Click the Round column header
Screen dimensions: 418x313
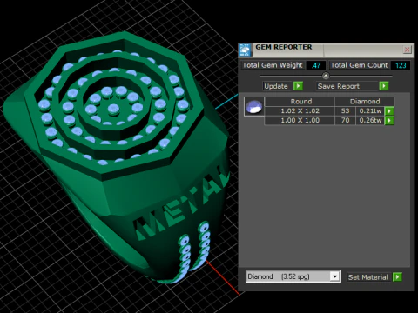click(300, 102)
